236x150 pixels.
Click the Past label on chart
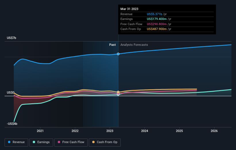112,45
